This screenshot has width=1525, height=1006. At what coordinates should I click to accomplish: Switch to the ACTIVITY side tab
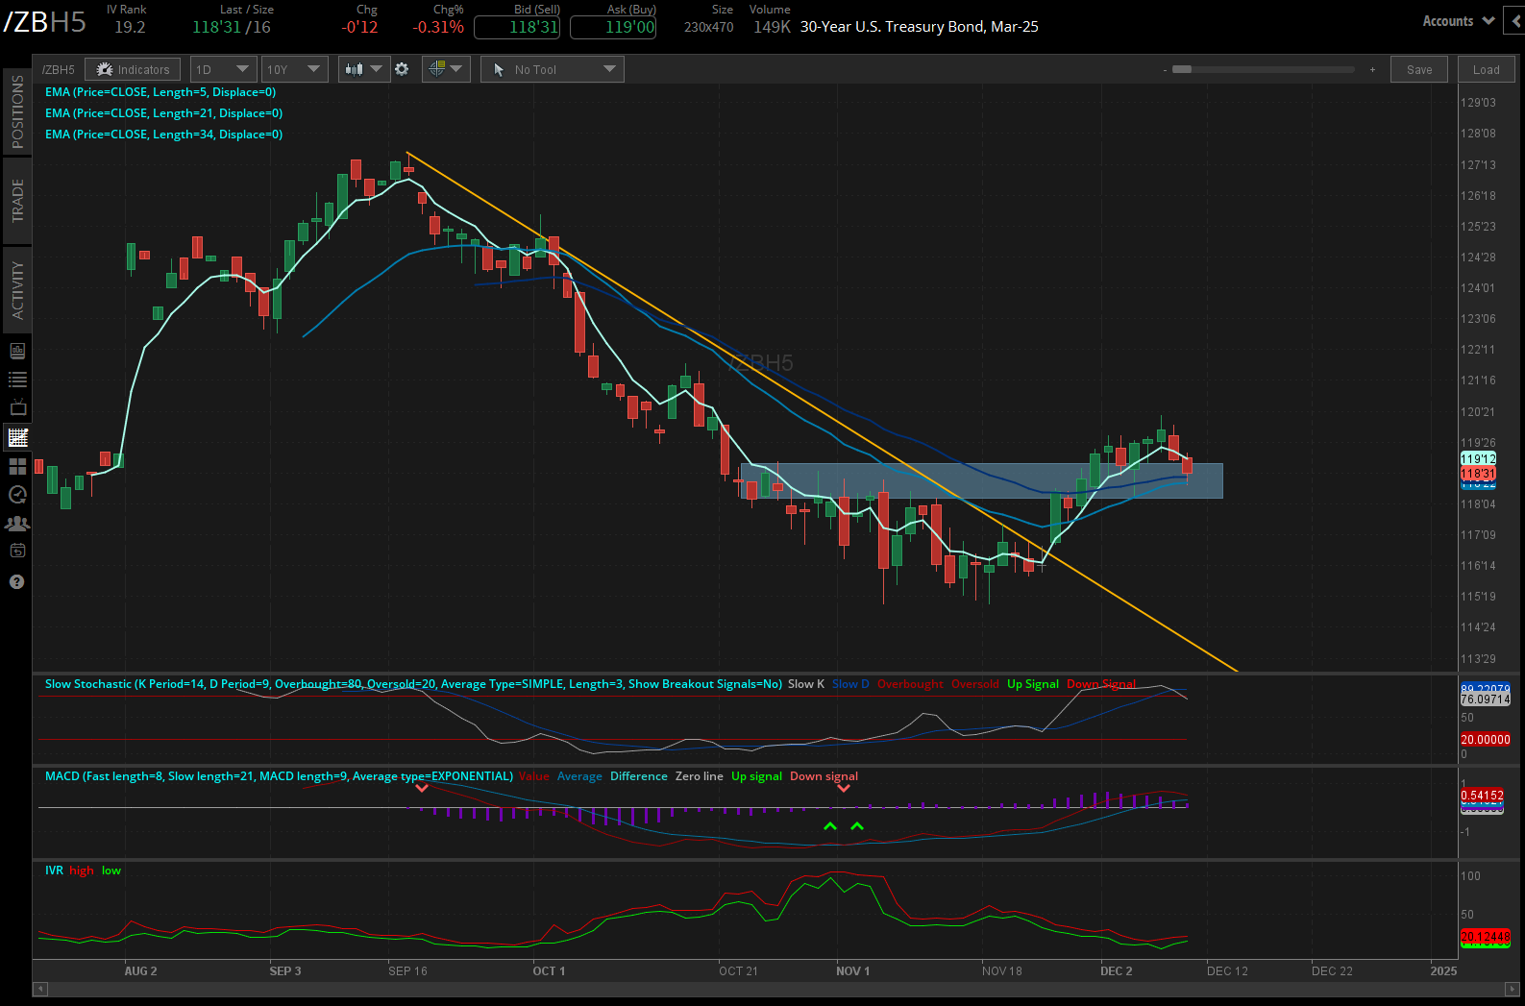(x=17, y=290)
